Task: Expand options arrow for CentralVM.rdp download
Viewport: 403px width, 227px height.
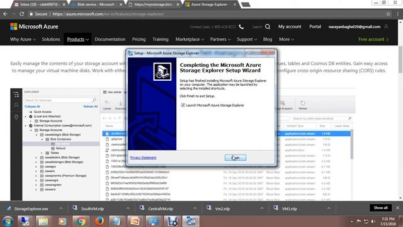Action: pyautogui.click(x=195, y=209)
